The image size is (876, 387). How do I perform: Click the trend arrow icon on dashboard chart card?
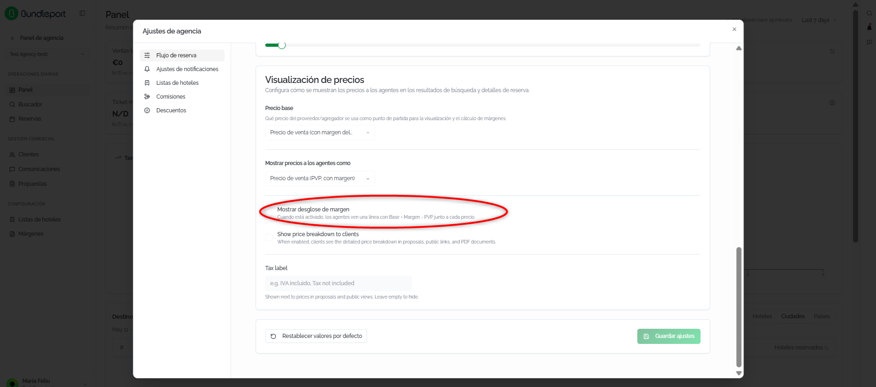(x=118, y=158)
